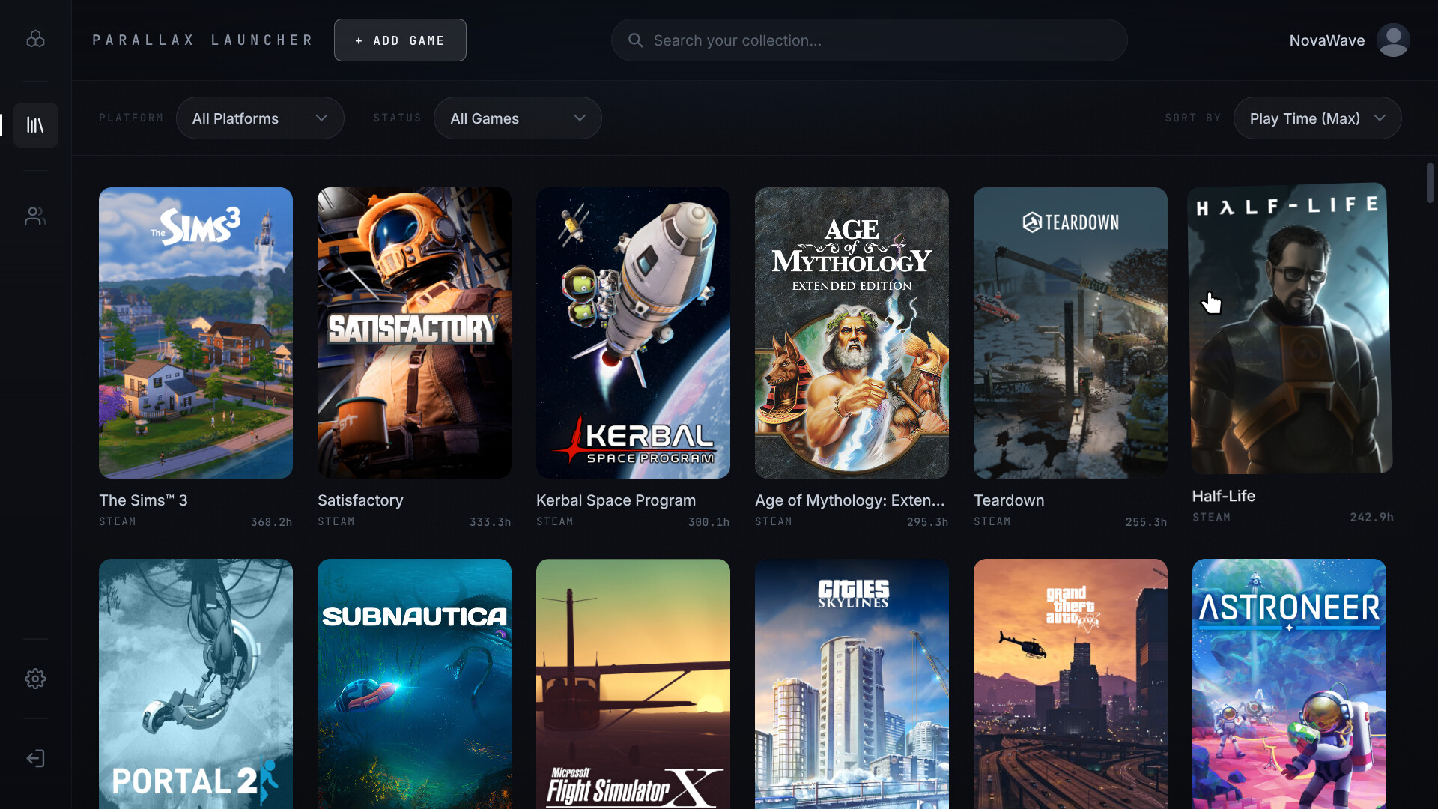Open the Half-Life cover art
The width and height of the screenshot is (1438, 809).
(1290, 328)
